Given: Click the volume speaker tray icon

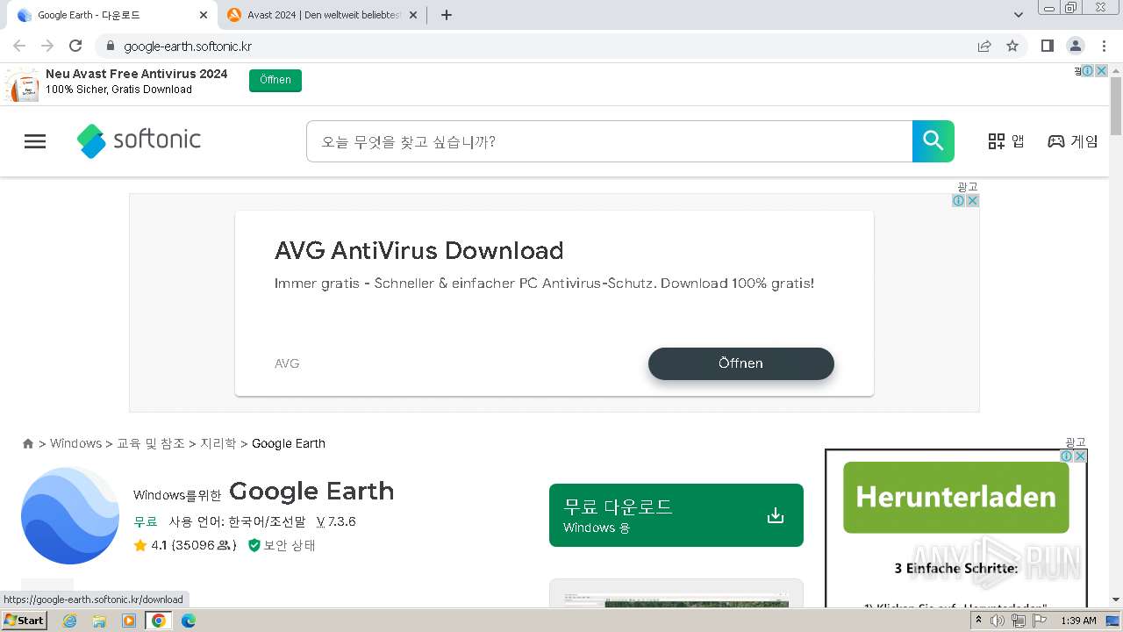Looking at the screenshot, I should point(998,621).
